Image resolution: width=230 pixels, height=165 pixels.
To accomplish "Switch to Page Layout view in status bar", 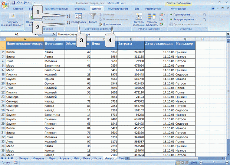I will 183,162.
